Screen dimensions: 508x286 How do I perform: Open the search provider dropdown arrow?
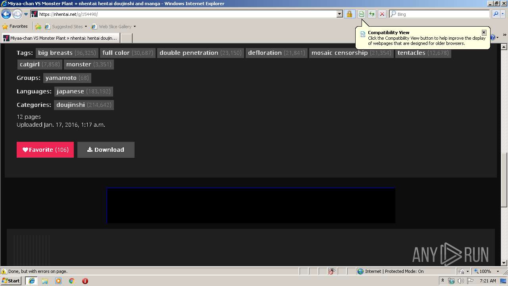pos(503,14)
